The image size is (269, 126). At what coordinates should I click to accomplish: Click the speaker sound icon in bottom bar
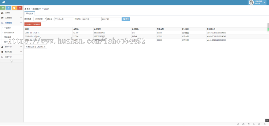click(x=254, y=124)
